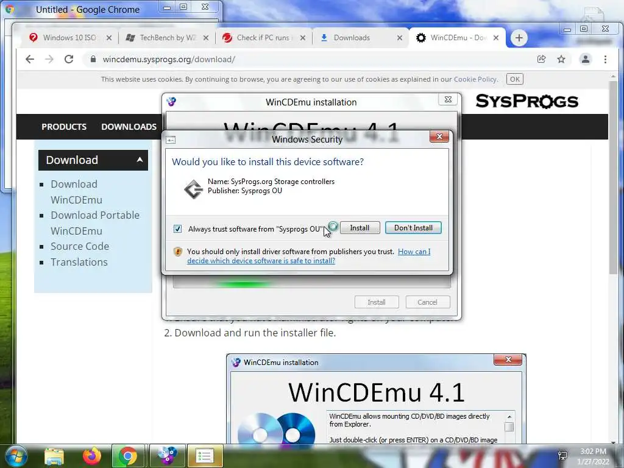Click Don't Install button
The height and width of the screenshot is (468, 624).
(413, 228)
